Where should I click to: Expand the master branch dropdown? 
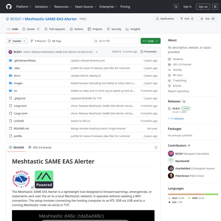(17, 41)
